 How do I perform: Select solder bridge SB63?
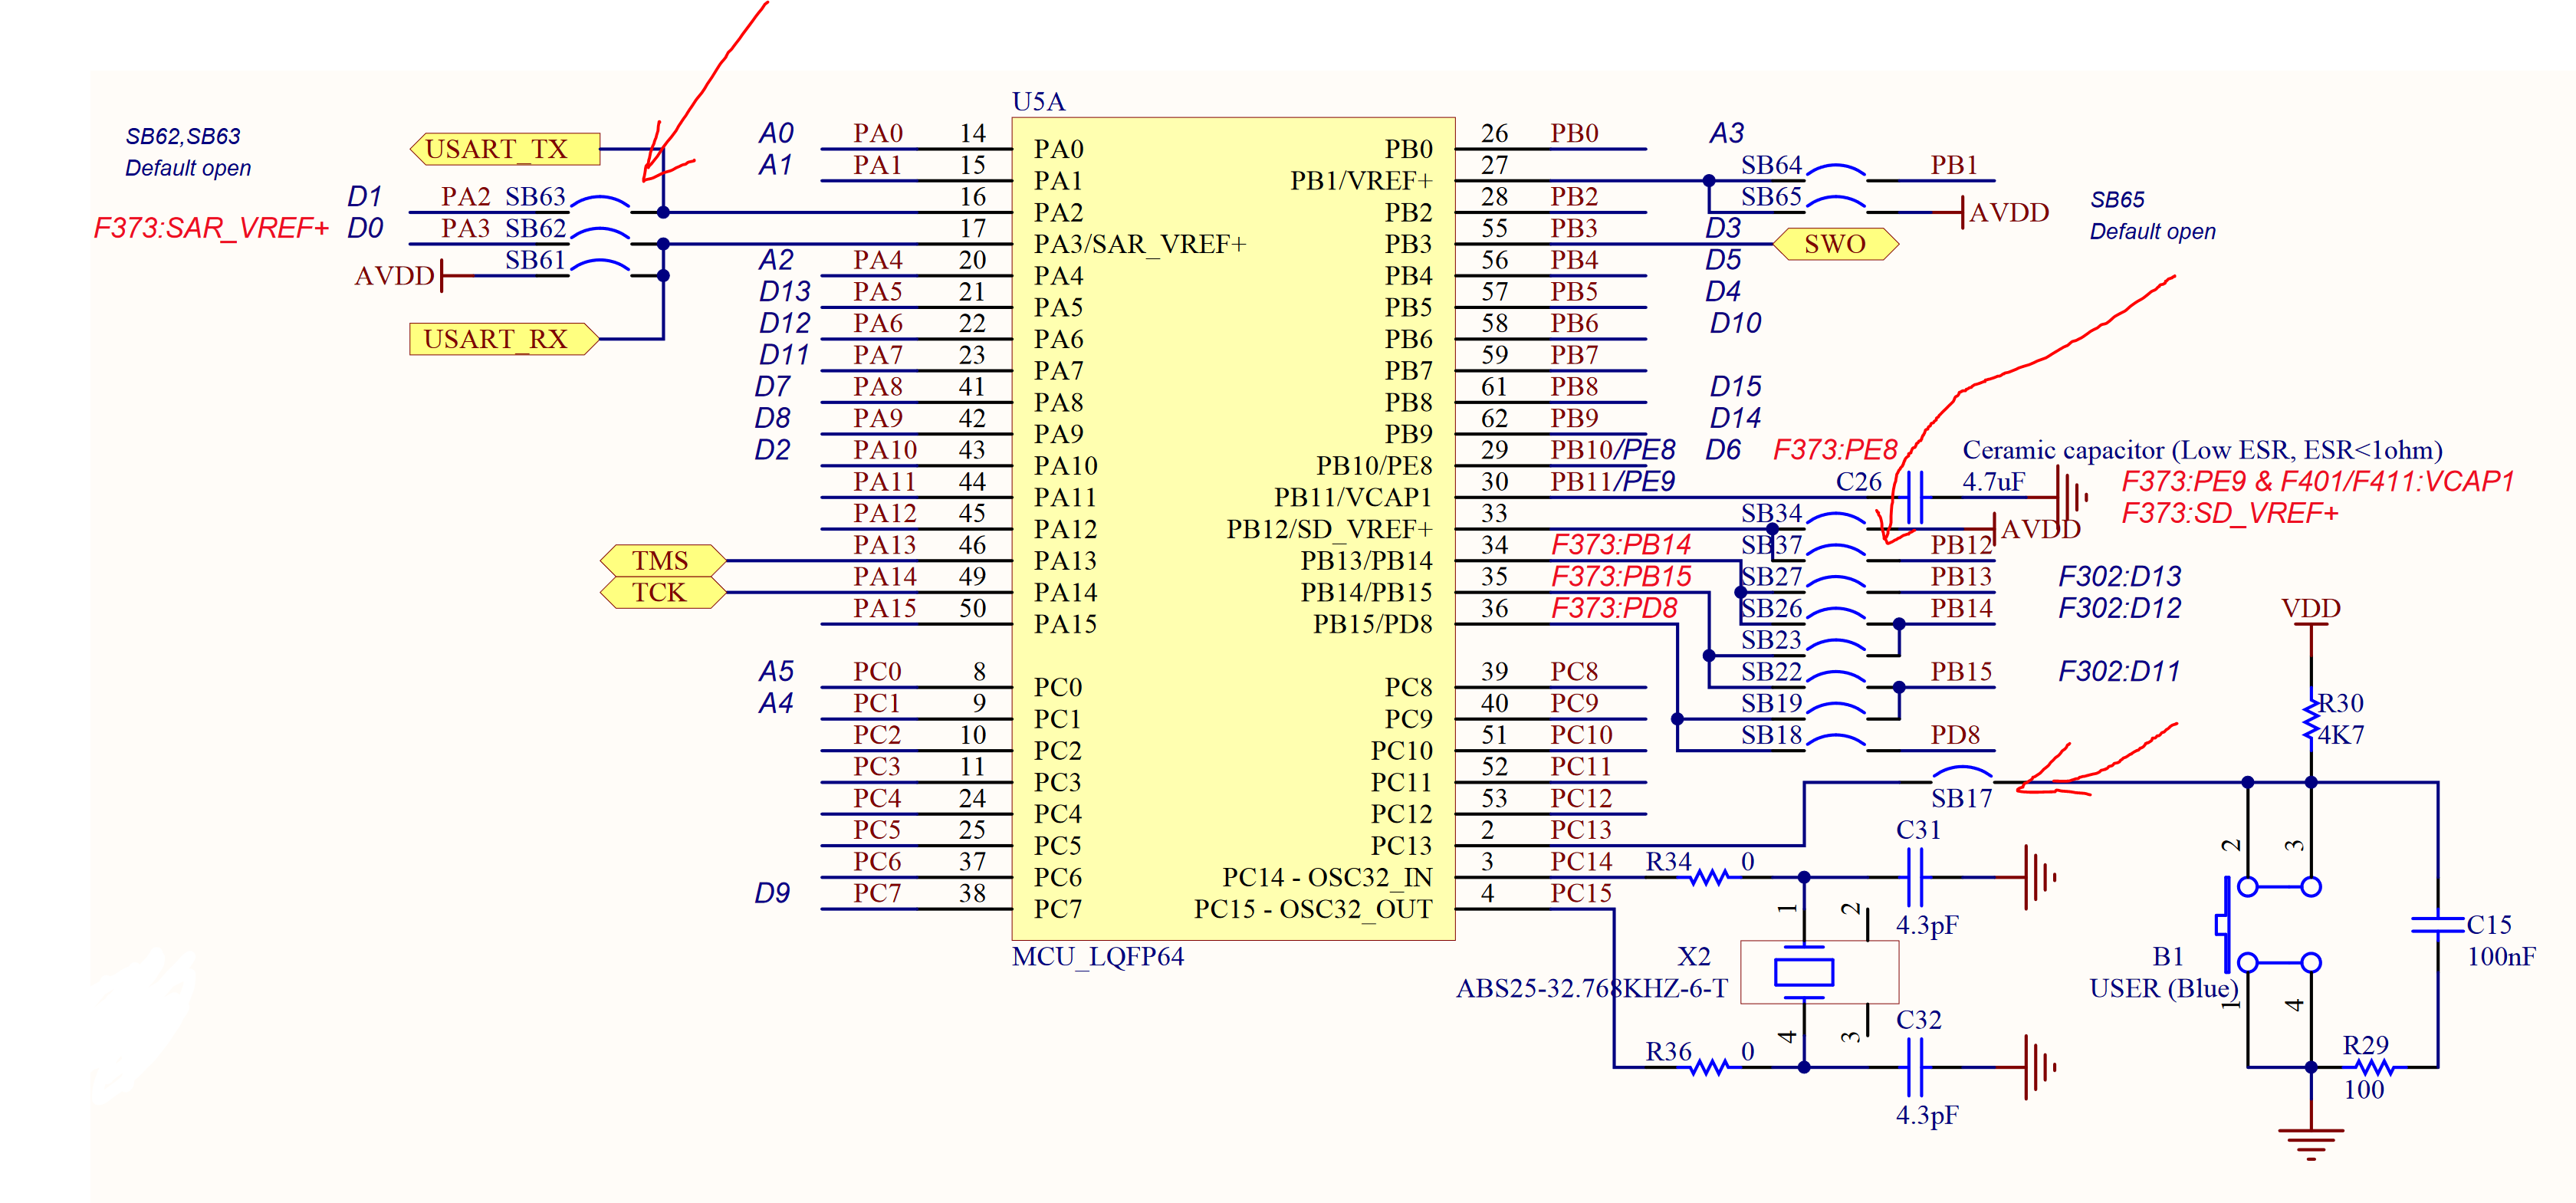pos(601,203)
